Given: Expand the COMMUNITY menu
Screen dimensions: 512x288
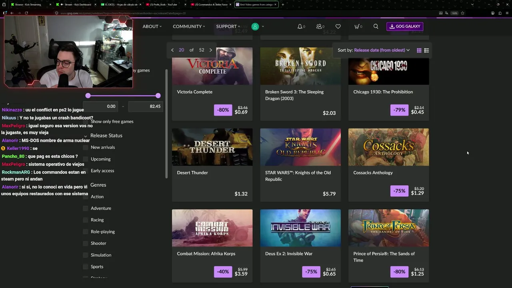Looking at the screenshot, I should (x=189, y=26).
